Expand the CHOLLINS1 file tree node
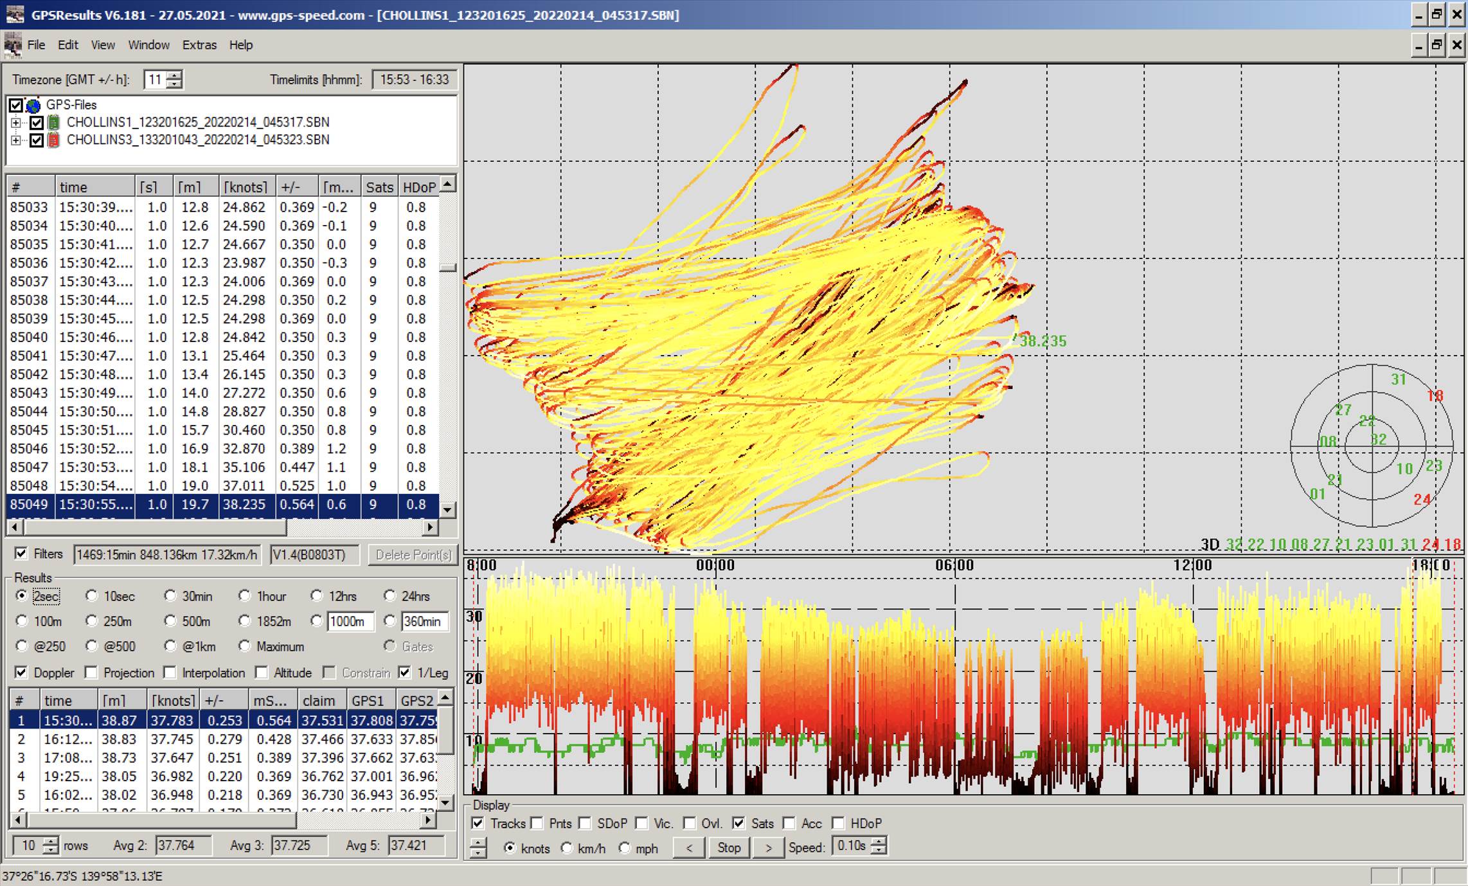Screen dimensions: 1468x886 click(16, 122)
